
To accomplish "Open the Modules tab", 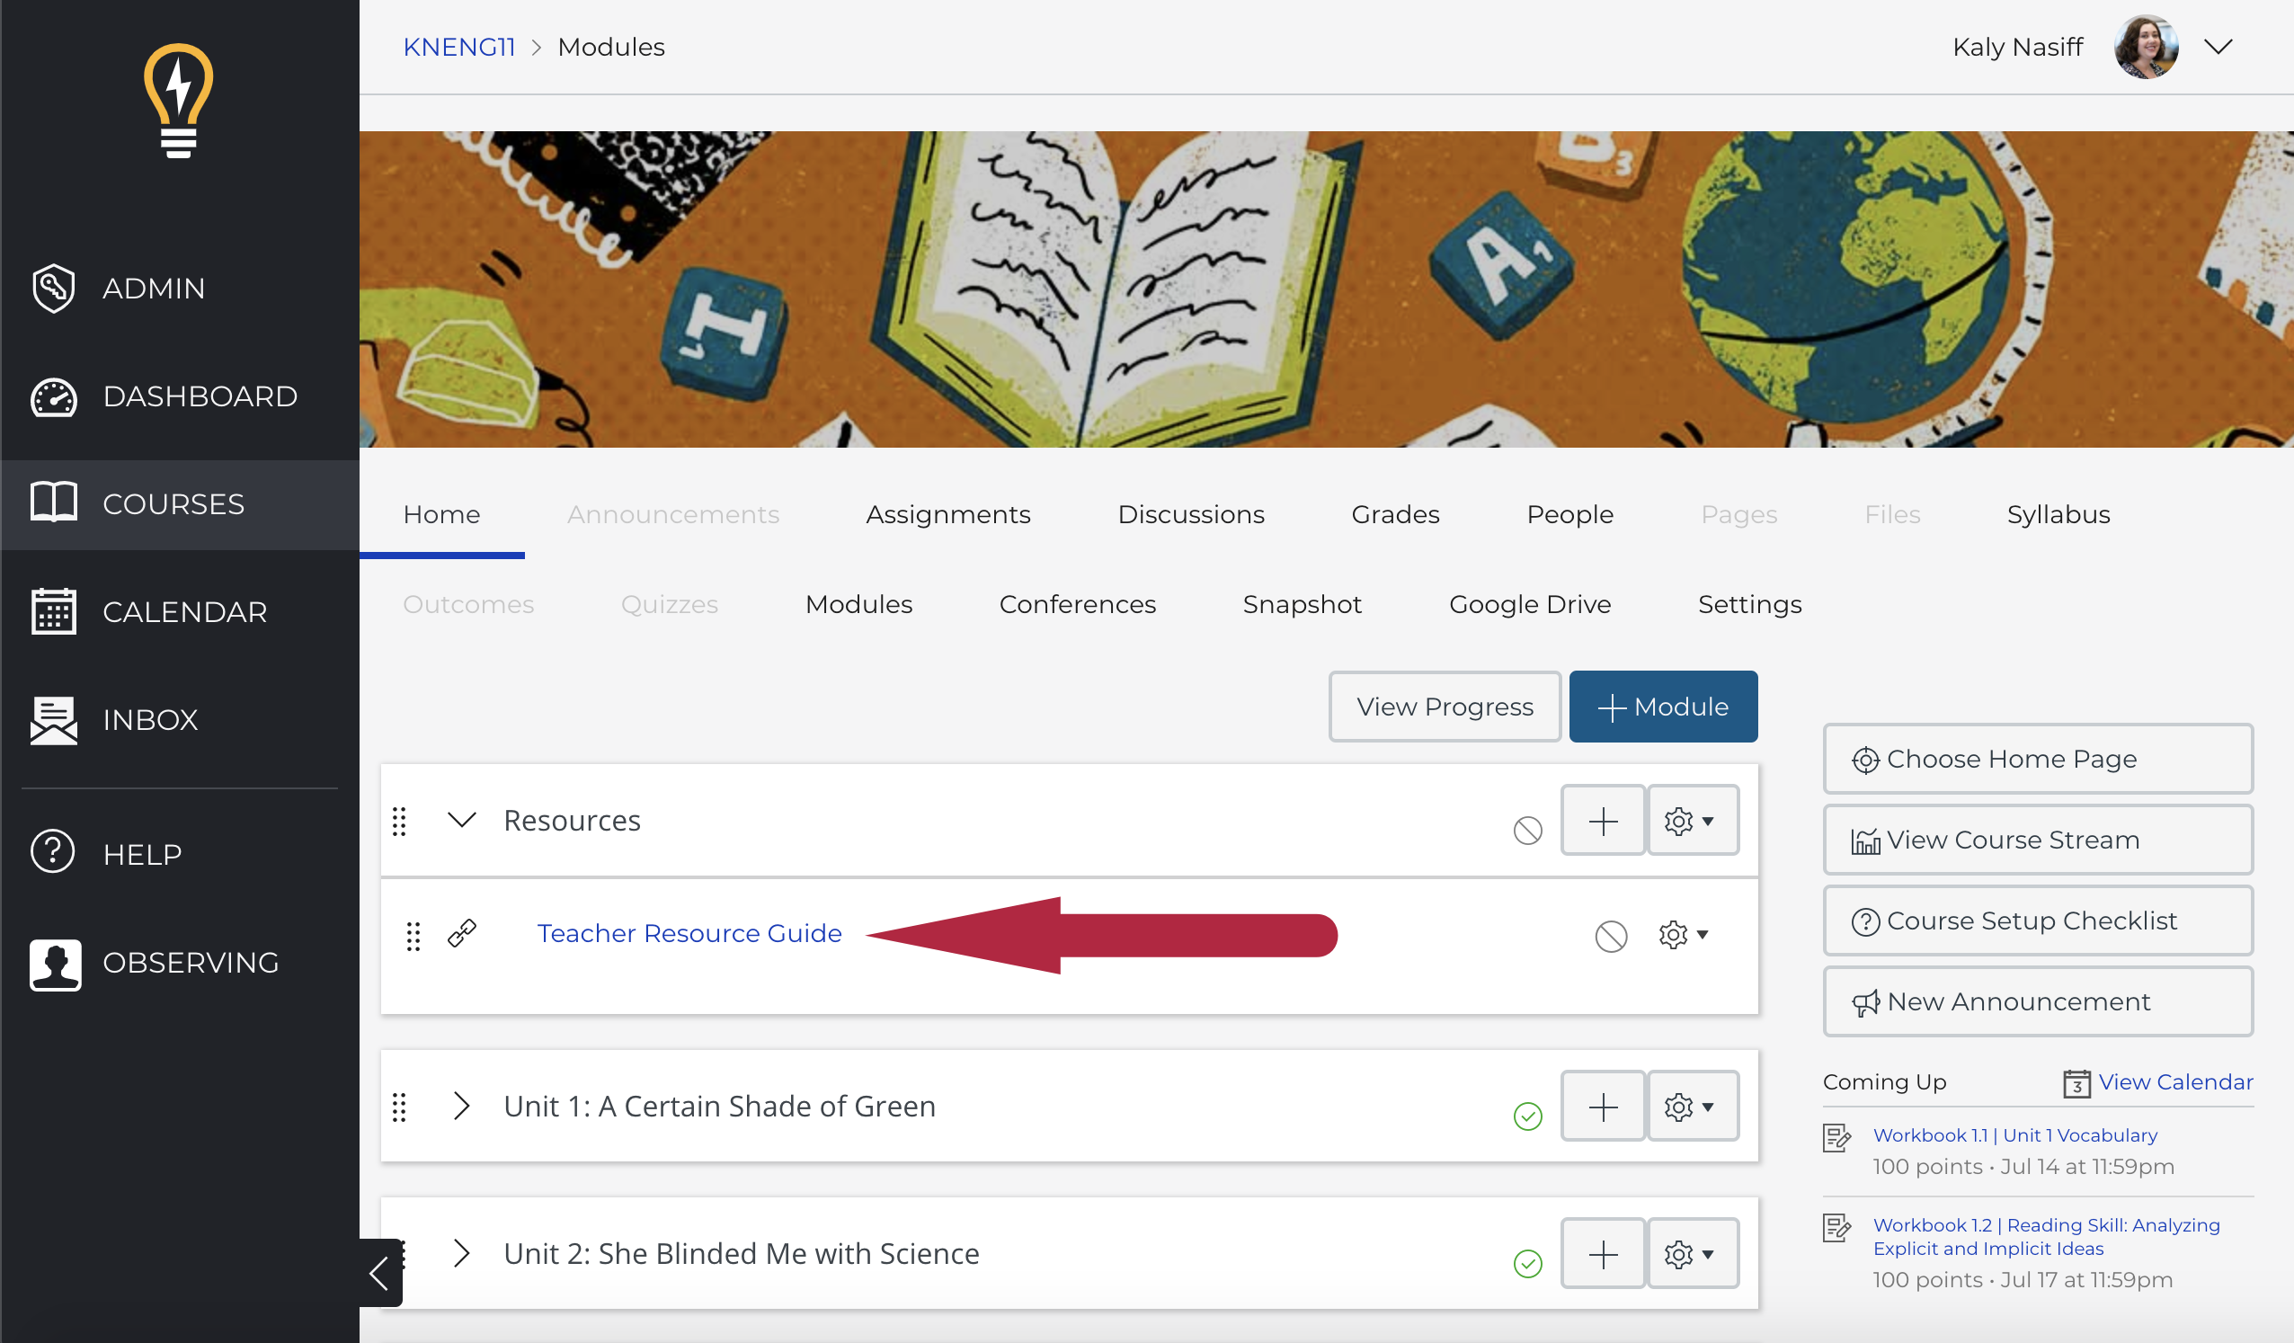I will tap(858, 605).
